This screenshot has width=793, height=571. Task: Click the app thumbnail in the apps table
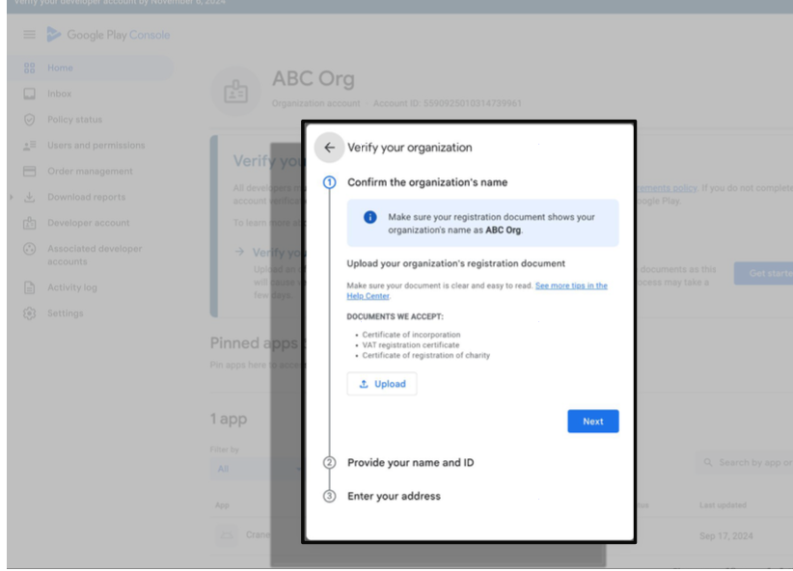(226, 535)
